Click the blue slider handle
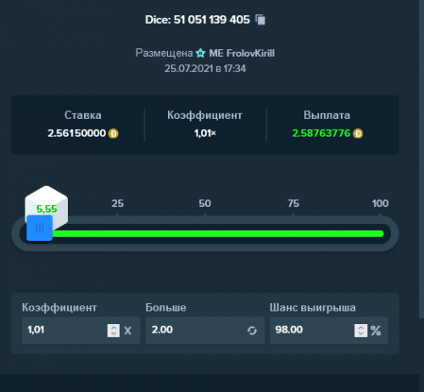The image size is (424, 392). click(x=40, y=228)
